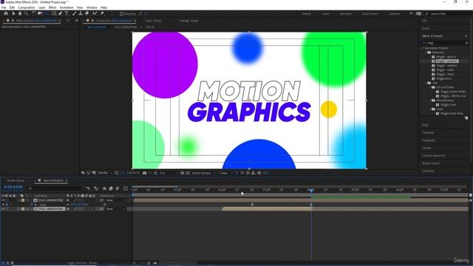Open the Composition menu

tap(27, 7)
